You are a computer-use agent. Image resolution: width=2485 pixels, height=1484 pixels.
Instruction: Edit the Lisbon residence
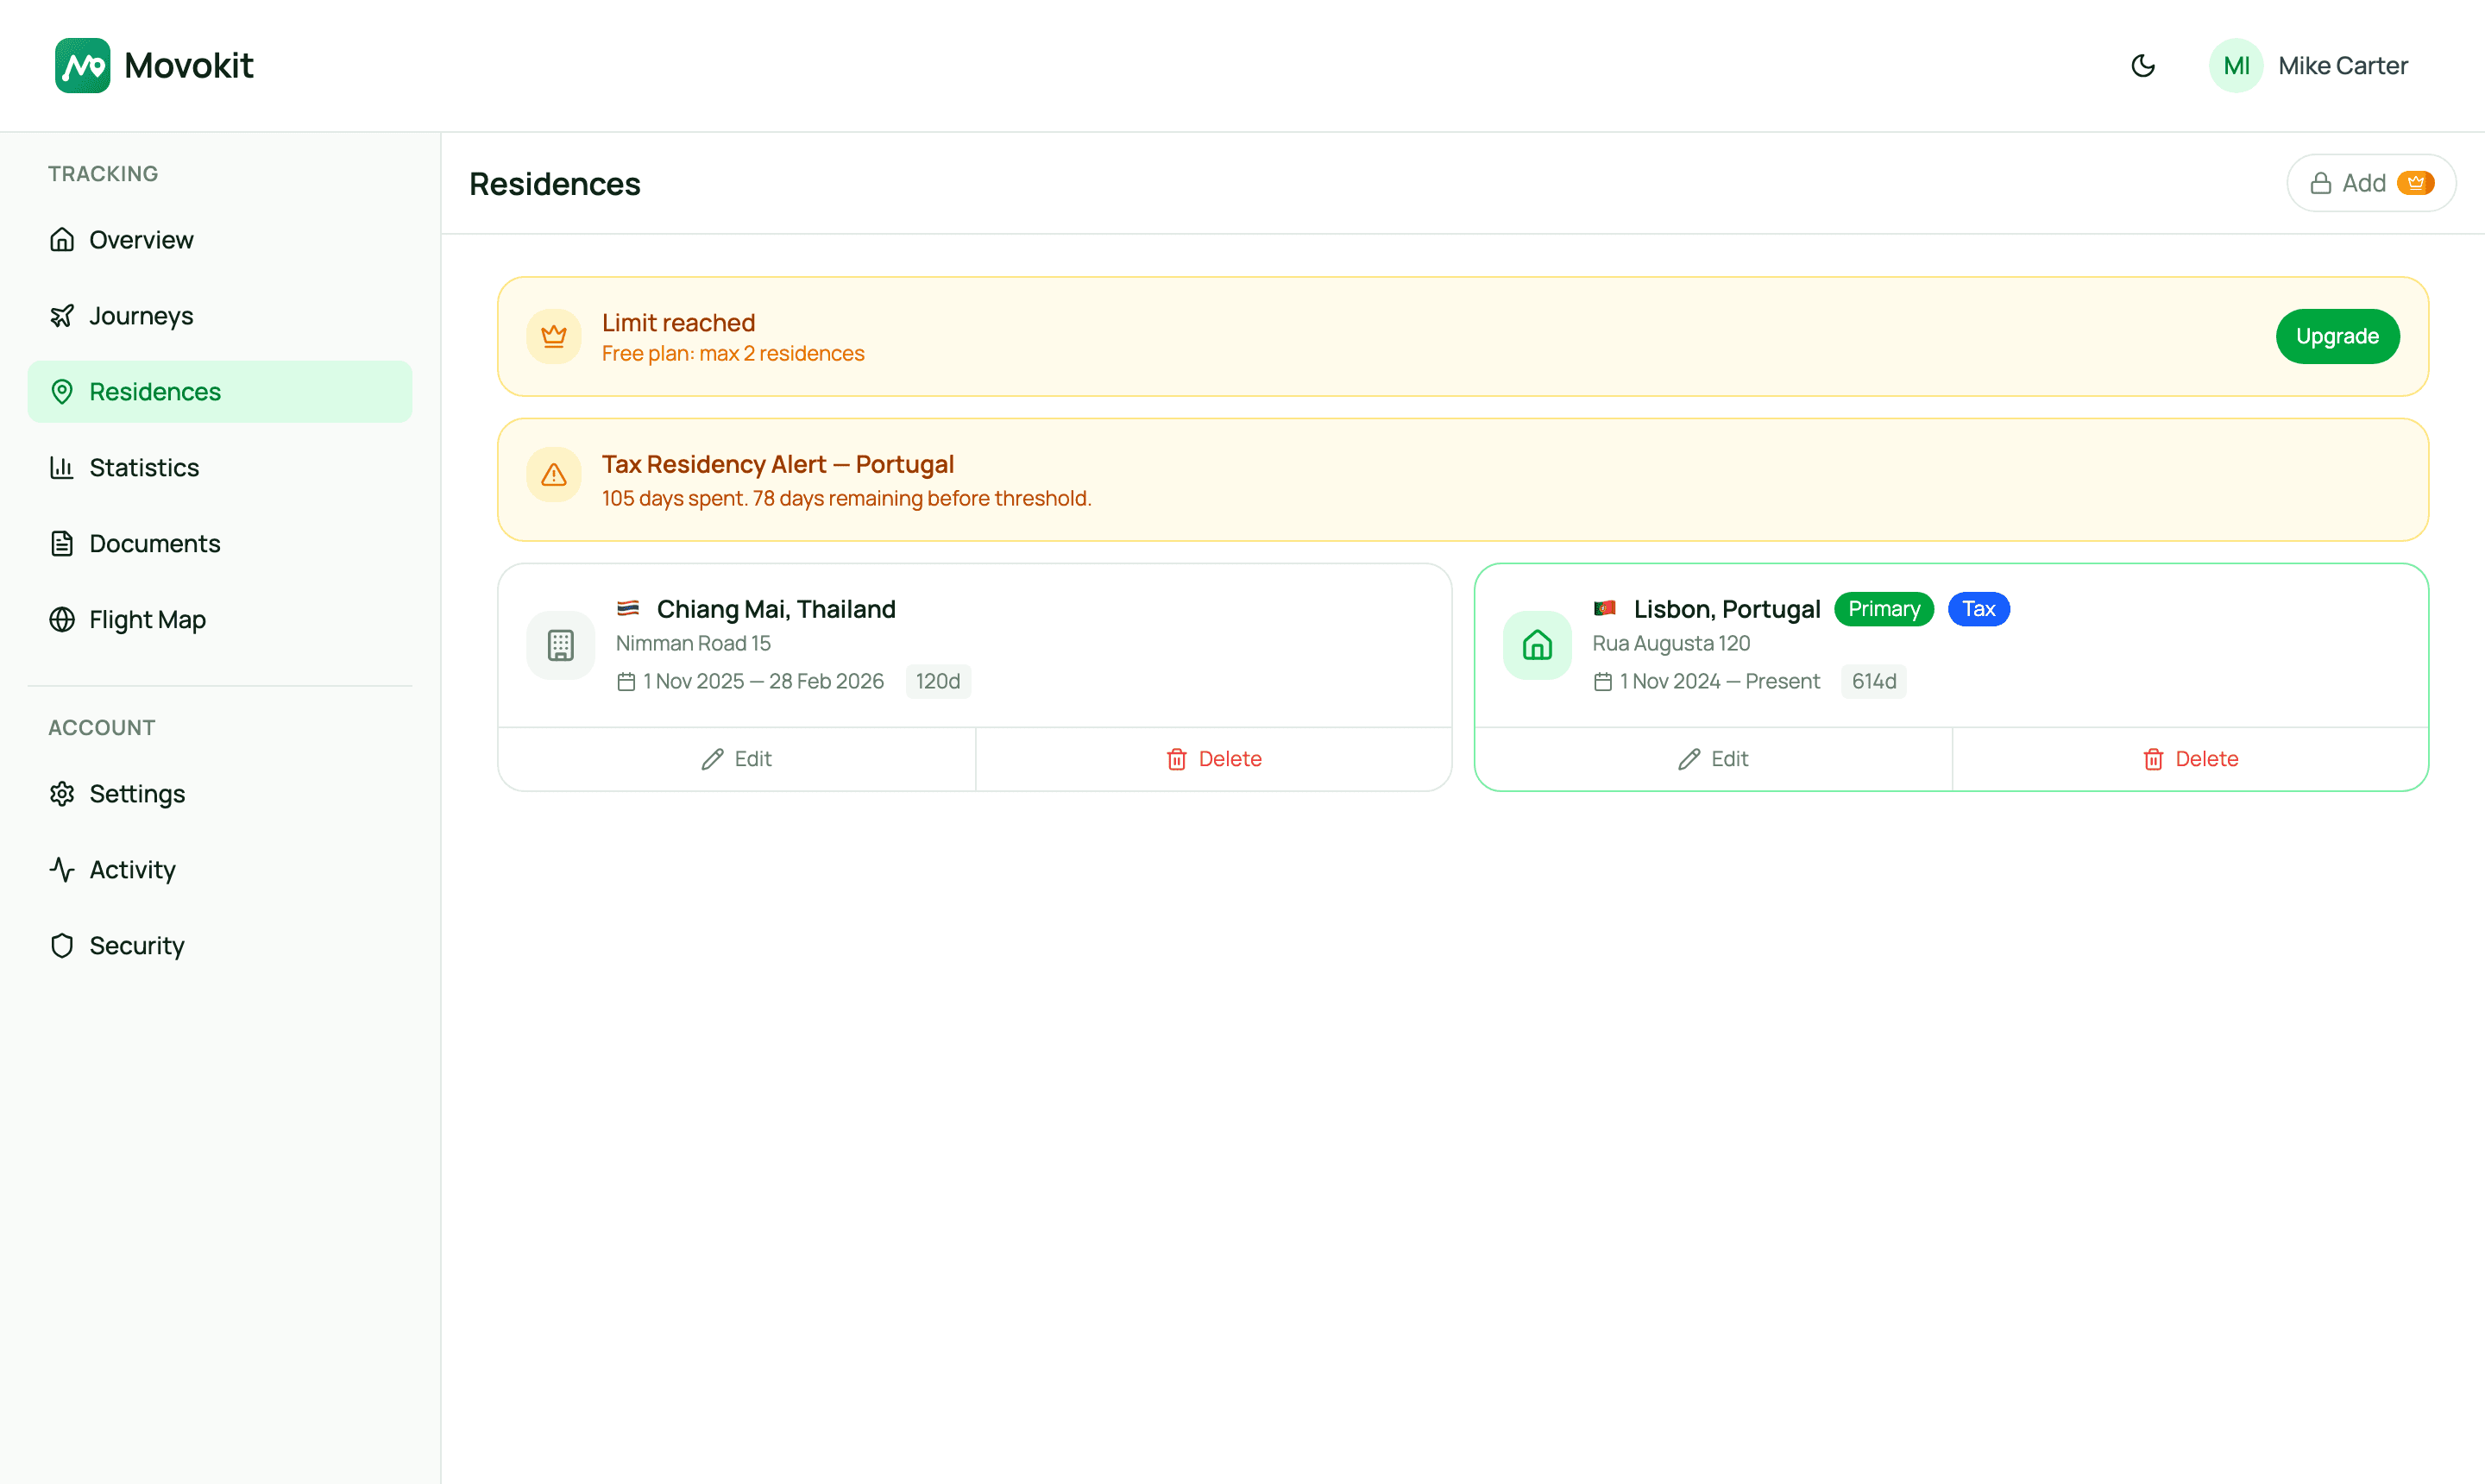coord(1713,759)
